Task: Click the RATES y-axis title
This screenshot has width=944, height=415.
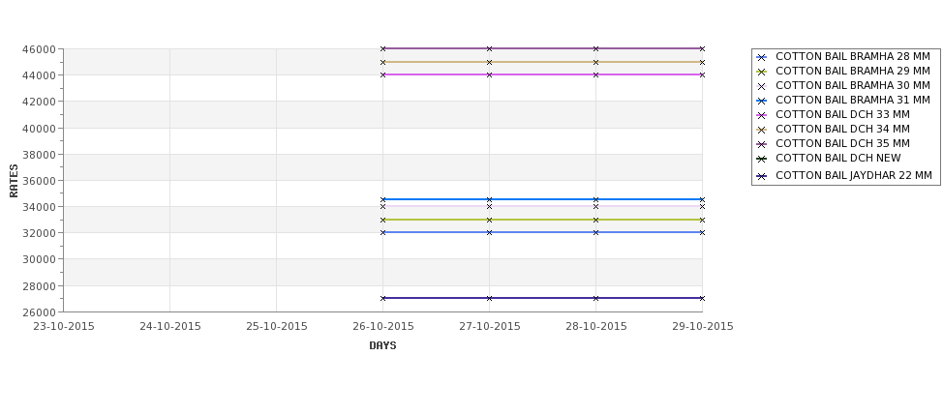Action: (x=14, y=181)
